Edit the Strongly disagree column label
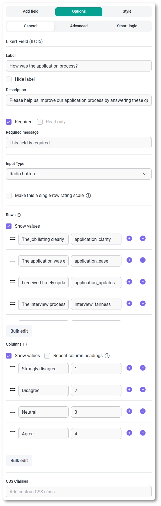161x506 pixels. click(x=43, y=369)
